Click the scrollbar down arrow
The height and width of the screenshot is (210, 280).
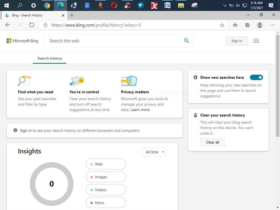[278, 208]
